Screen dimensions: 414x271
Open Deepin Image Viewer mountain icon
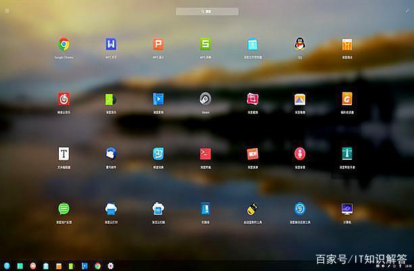(x=300, y=99)
